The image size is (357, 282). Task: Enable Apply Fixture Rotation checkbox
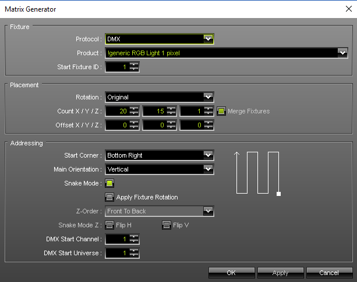coord(109,197)
